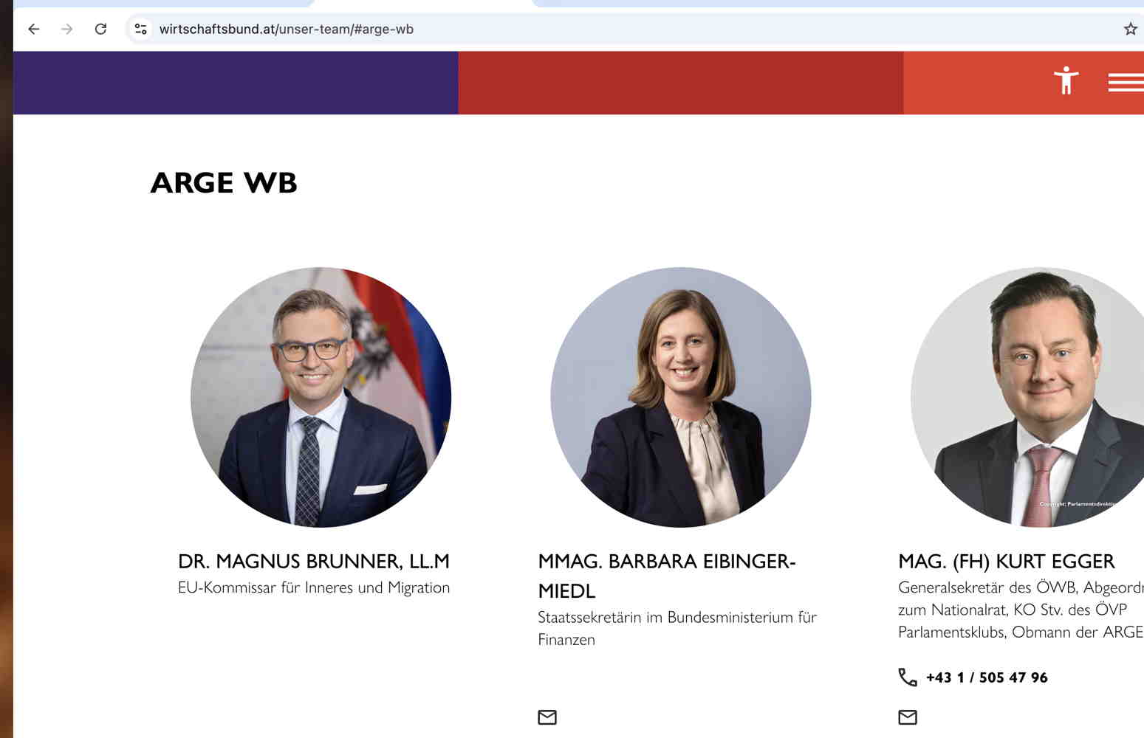Viewport: 1144px width, 738px height.
Task: Click the purple block in the header
Action: [x=236, y=83]
